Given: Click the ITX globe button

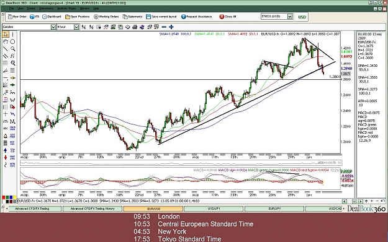Looking at the screenshot, I should click(34, 17).
